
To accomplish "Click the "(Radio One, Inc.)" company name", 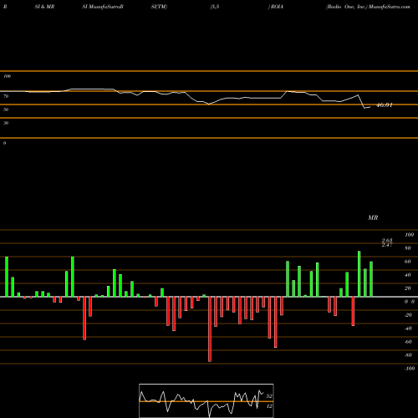I will (347, 7).
